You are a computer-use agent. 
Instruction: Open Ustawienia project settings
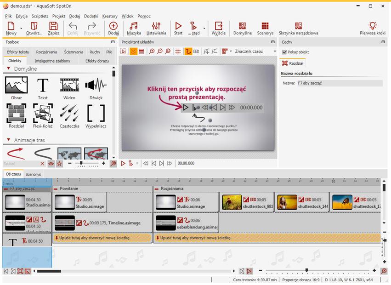click(156, 28)
